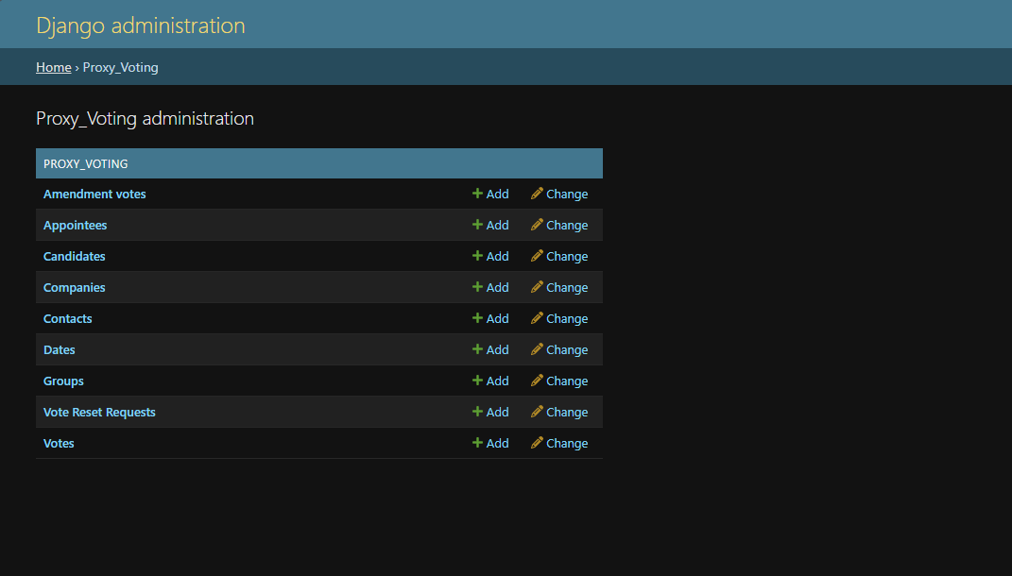This screenshot has width=1012, height=576.
Task: Click Change text for Amendment votes
Action: pos(567,195)
